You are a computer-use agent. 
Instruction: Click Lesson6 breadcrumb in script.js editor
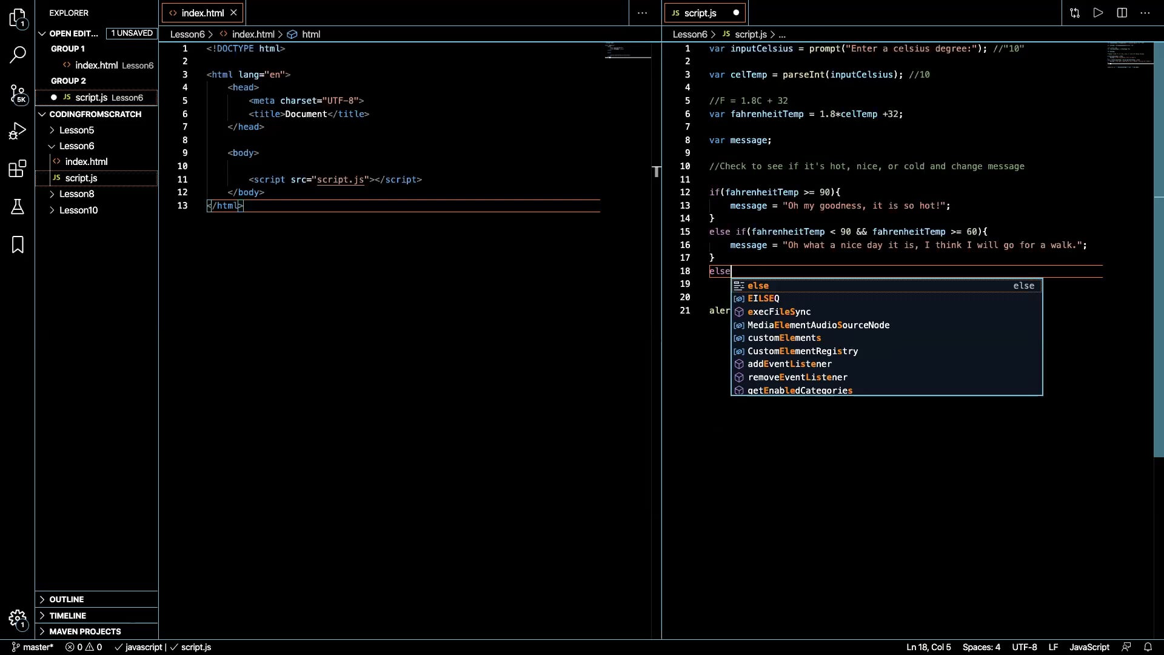coord(690,35)
